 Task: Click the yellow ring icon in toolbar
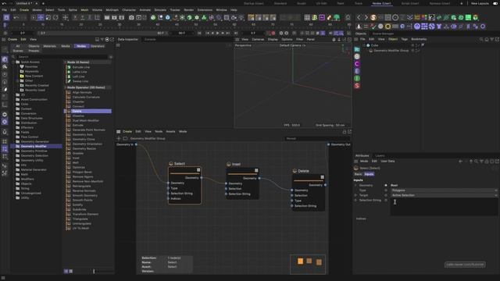(x=387, y=27)
